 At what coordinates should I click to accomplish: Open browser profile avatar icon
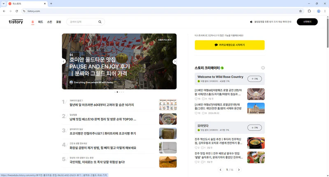point(318,11)
